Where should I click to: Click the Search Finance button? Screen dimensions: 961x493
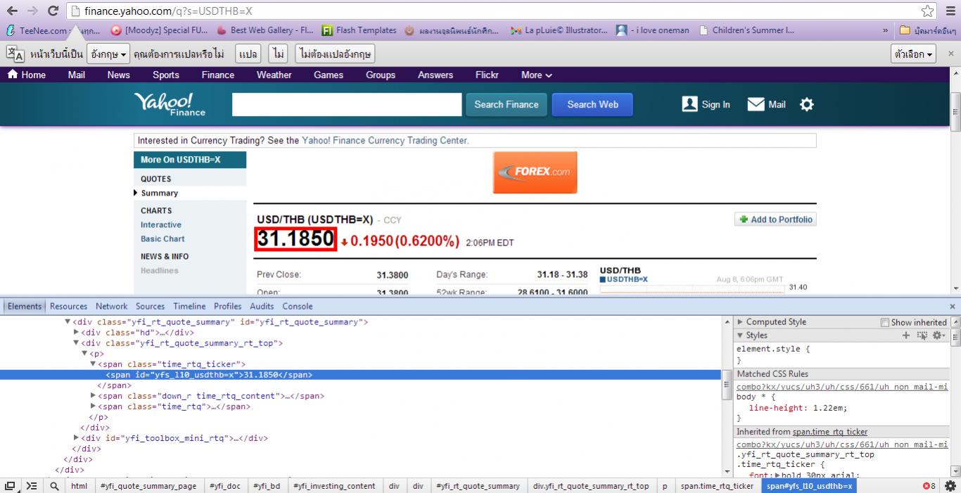506,105
